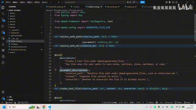
Task: Click the blue update button in title bar
Action: 142,2
